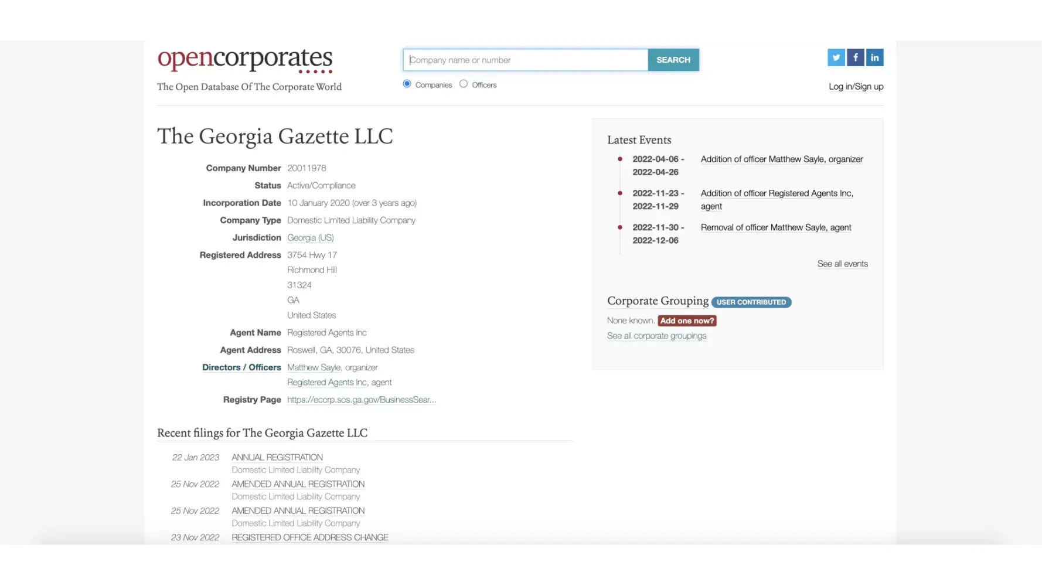Click See all events link

[x=842, y=264]
